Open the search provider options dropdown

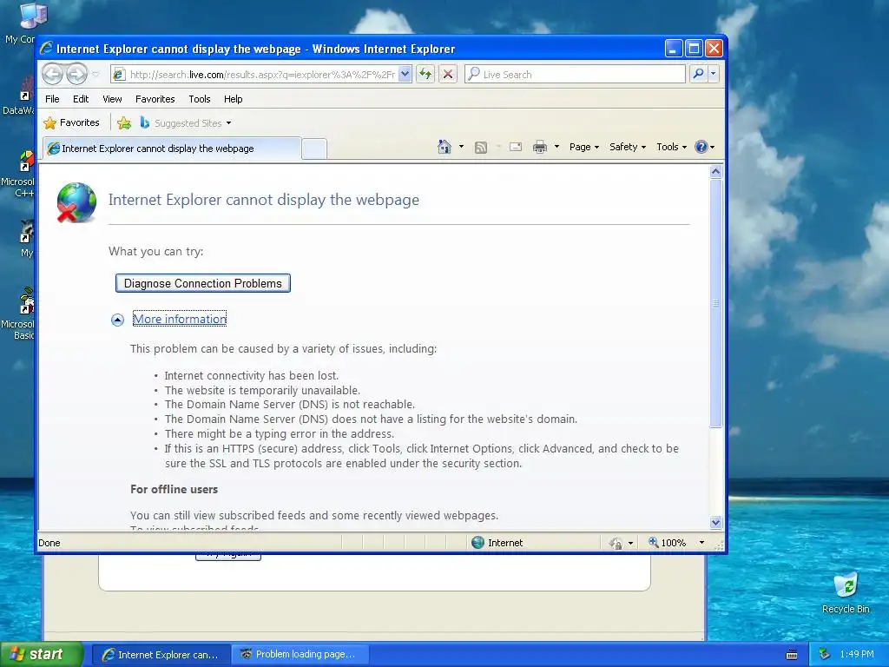pyautogui.click(x=714, y=74)
